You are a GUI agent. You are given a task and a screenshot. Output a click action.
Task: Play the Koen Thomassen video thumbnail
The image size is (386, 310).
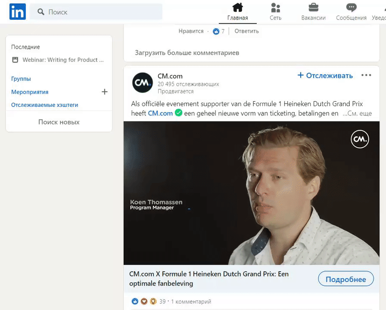pos(252,193)
